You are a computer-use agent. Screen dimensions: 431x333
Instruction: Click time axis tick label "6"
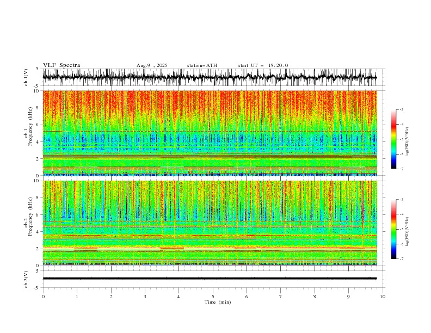[x=247, y=297]
